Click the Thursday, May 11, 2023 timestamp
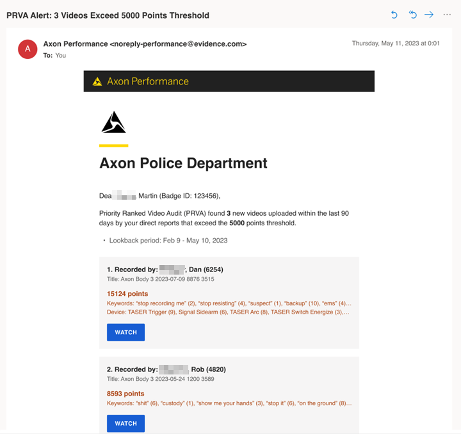 pyautogui.click(x=396, y=44)
